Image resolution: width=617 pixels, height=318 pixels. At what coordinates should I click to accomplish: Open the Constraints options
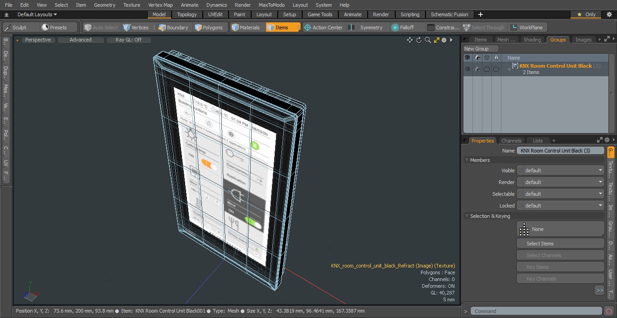click(443, 28)
